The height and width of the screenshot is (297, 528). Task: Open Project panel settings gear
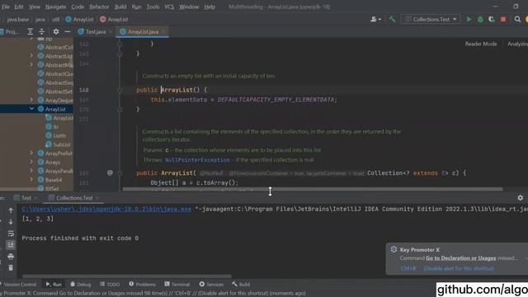[56, 31]
